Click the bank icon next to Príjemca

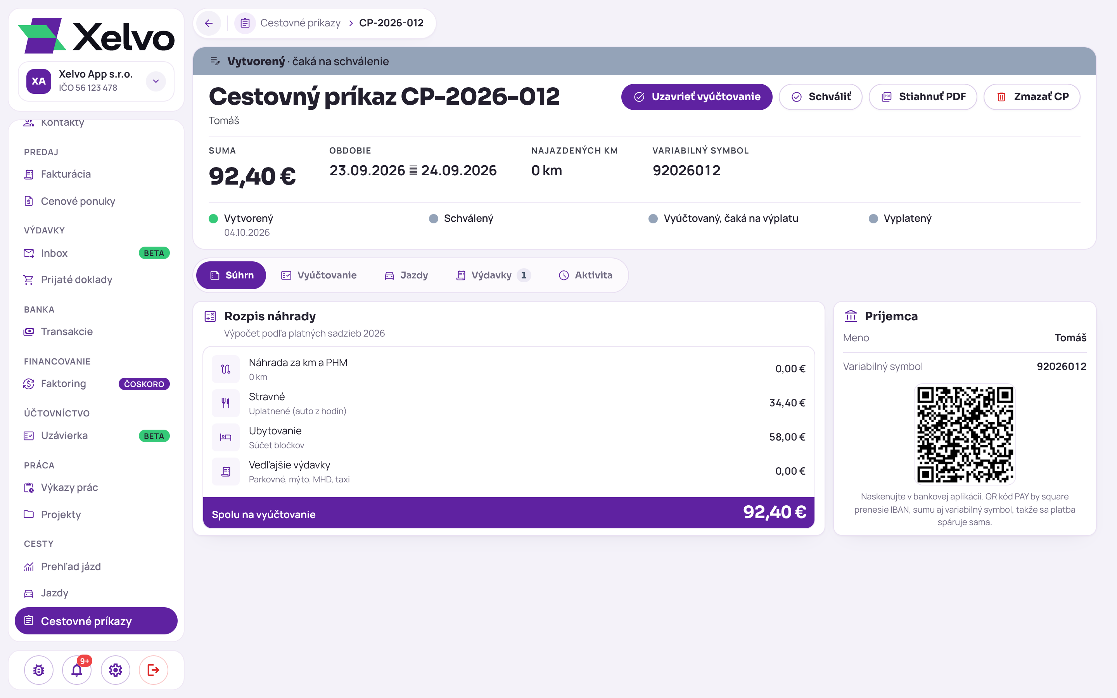(x=851, y=316)
